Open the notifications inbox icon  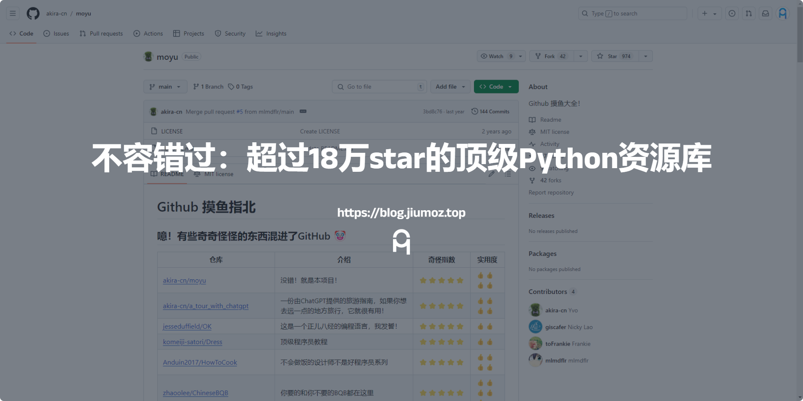765,13
